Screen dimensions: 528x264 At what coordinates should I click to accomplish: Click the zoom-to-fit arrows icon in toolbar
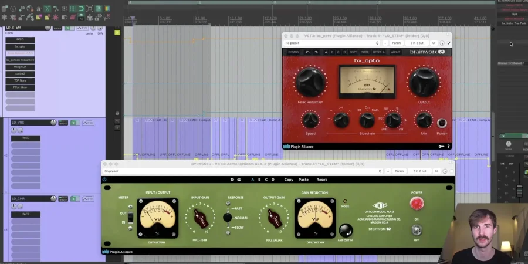click(x=90, y=8)
